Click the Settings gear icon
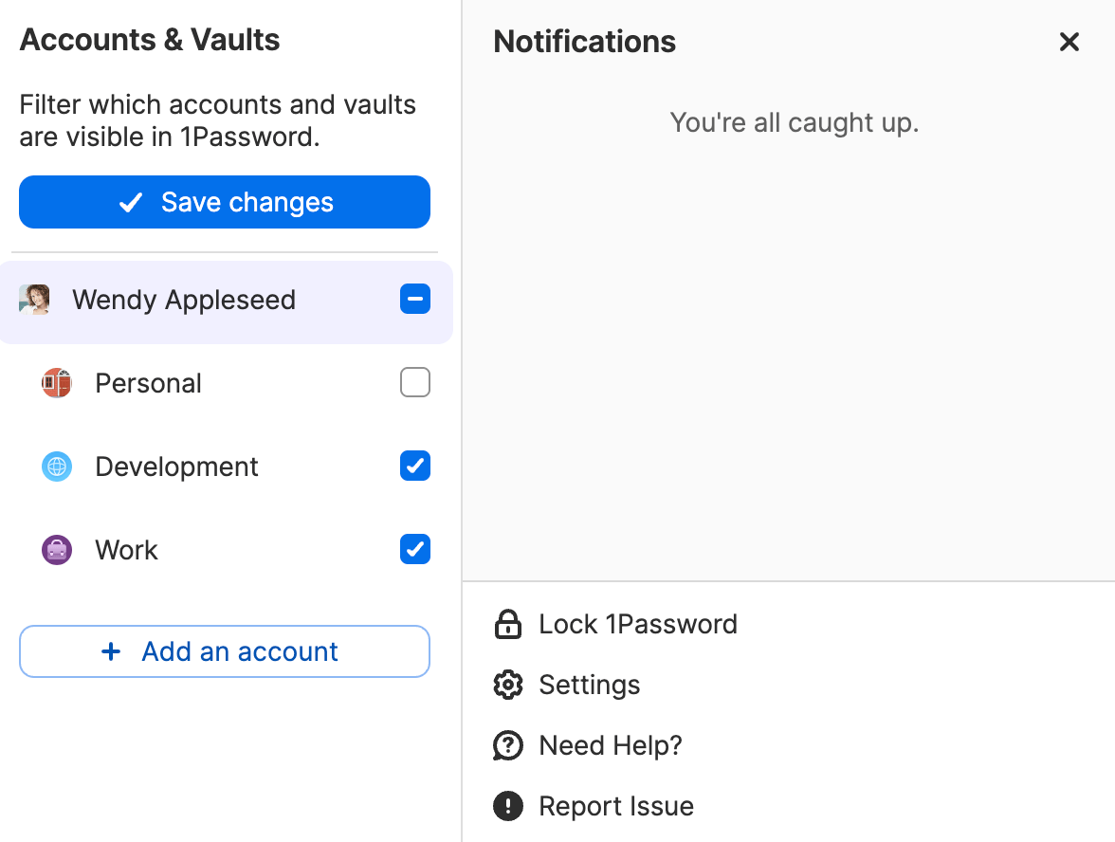Image resolution: width=1115 pixels, height=842 pixels. 508,685
